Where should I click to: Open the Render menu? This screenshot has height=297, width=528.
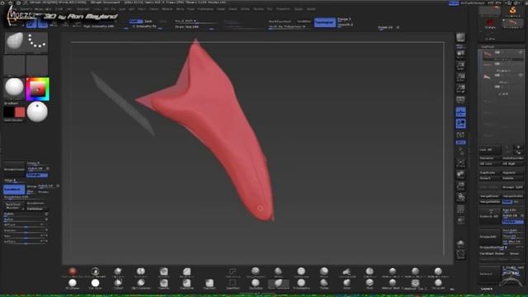(220, 9)
